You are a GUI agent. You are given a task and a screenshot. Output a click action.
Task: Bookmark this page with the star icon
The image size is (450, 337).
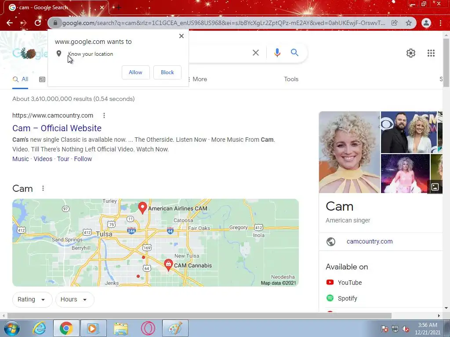coord(409,23)
